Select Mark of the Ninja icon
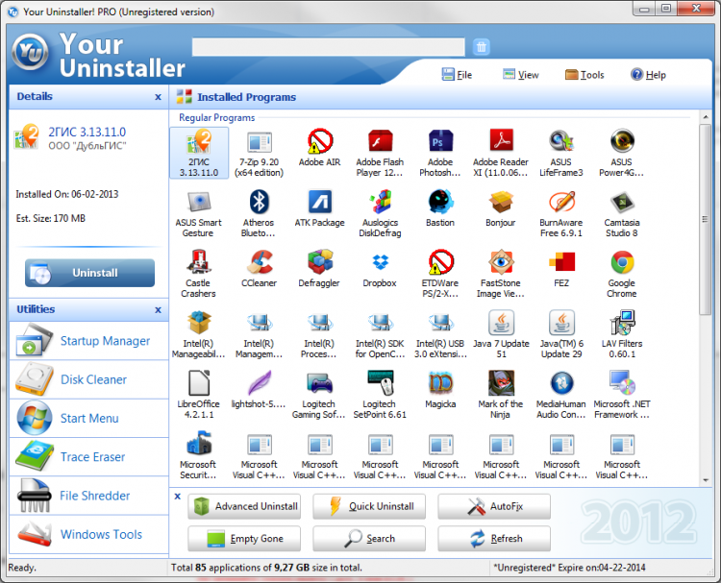Screen dimensions: 721x583 (501, 383)
